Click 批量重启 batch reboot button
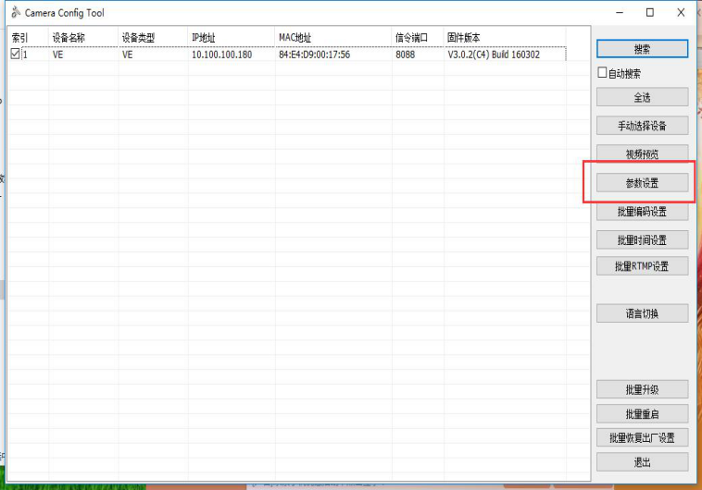 [642, 413]
